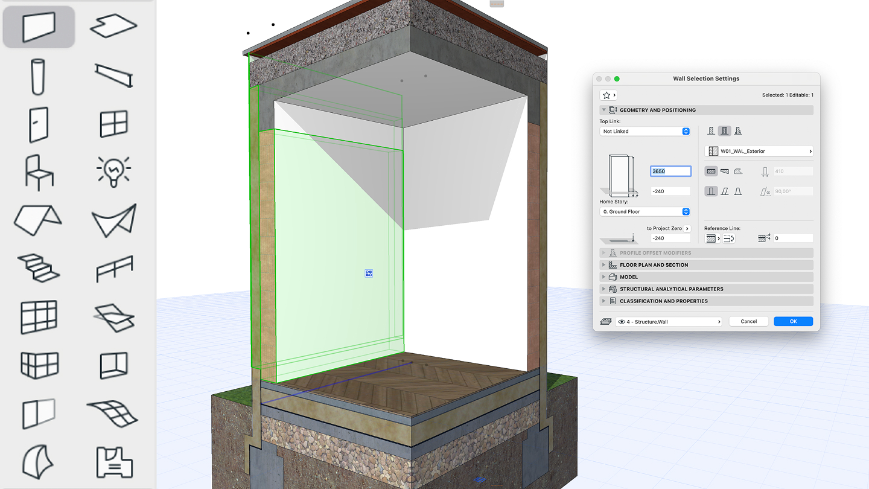Choose the Railing tool
869x489 pixels.
[112, 268]
